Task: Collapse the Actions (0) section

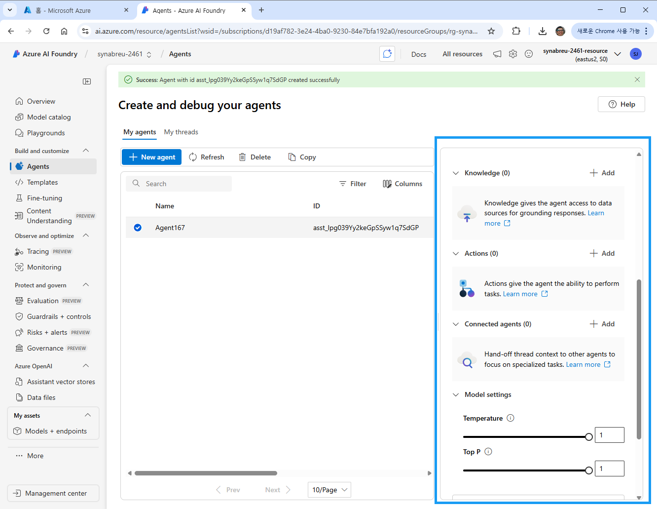Action: click(x=456, y=253)
